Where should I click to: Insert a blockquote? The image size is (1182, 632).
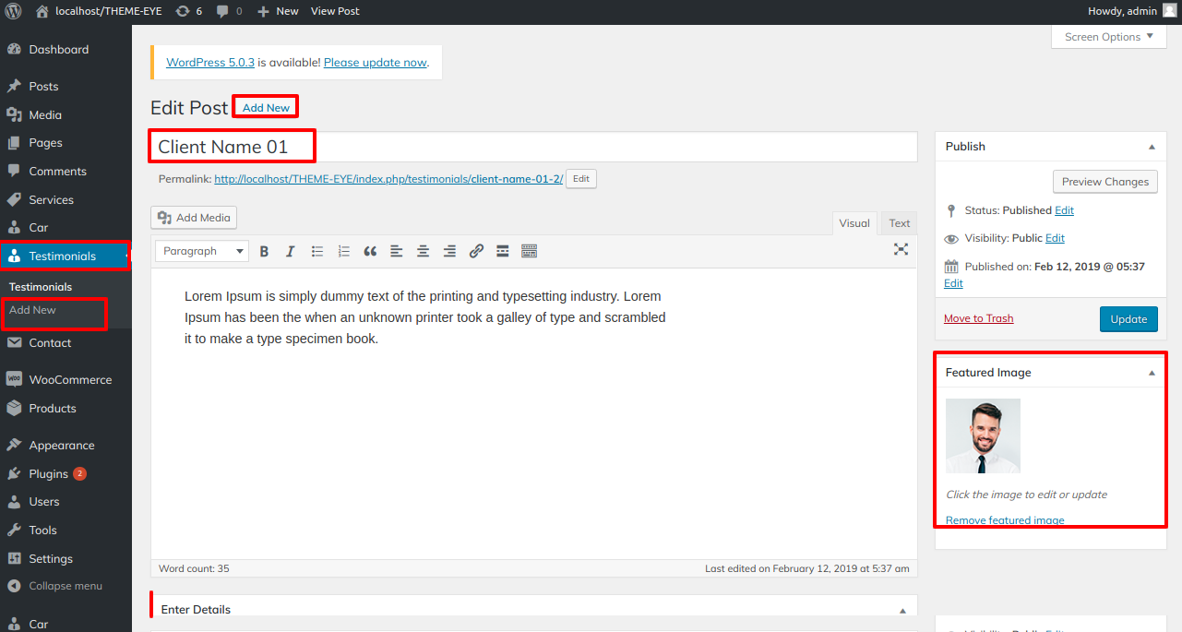(370, 251)
